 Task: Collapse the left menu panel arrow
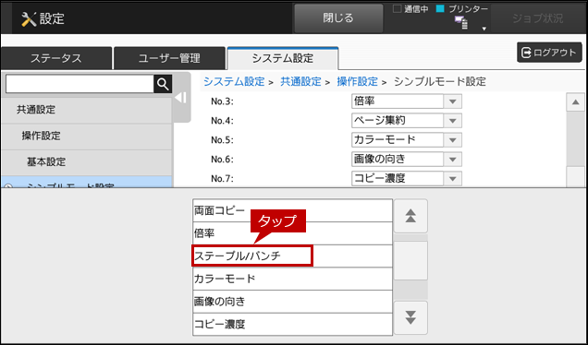point(181,98)
